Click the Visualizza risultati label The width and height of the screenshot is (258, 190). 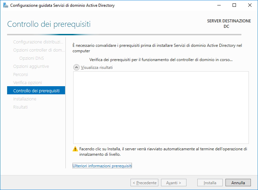tap(97, 68)
